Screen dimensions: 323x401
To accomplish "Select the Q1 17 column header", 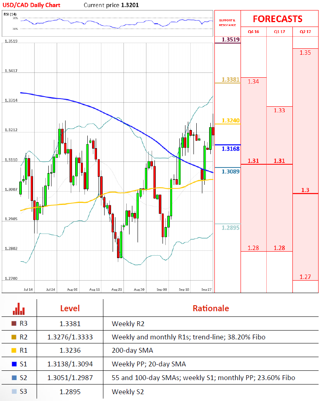I will click(279, 32).
